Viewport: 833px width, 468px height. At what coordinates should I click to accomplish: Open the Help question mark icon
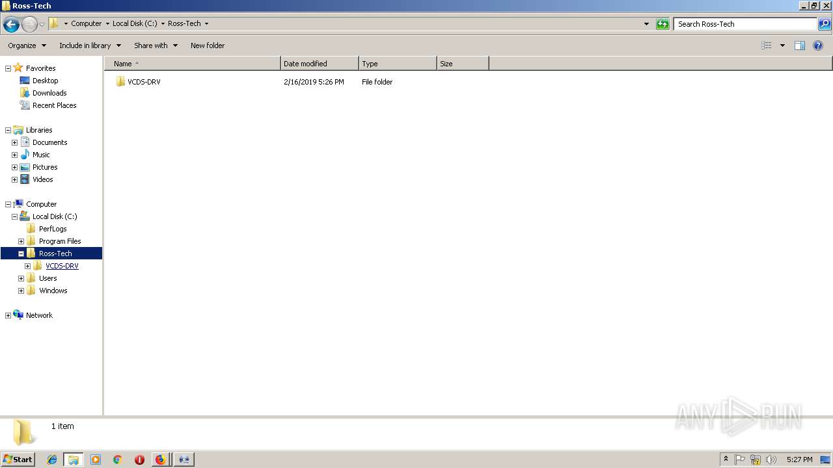click(818, 45)
